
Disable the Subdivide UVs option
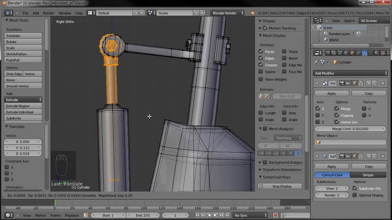tap(355, 188)
